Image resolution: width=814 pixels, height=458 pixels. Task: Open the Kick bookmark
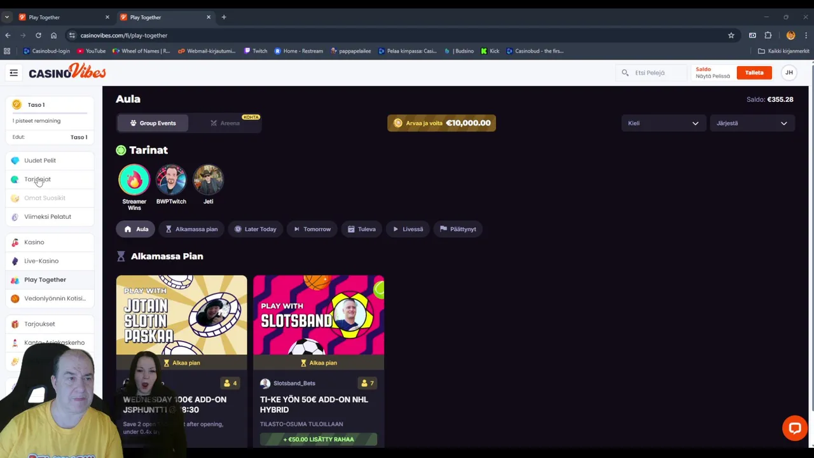(490, 51)
